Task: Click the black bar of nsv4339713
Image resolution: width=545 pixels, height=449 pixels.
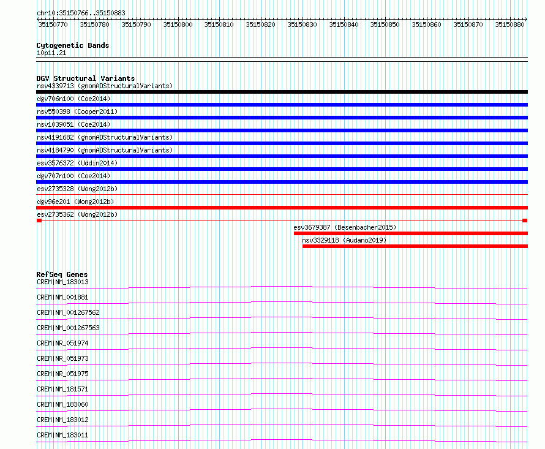Action: [282, 92]
